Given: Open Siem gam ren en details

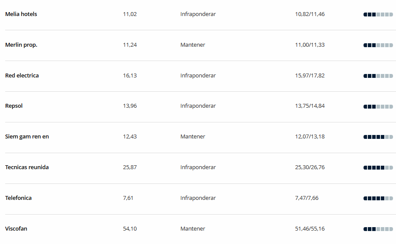Looking at the screenshot, I should [27, 137].
